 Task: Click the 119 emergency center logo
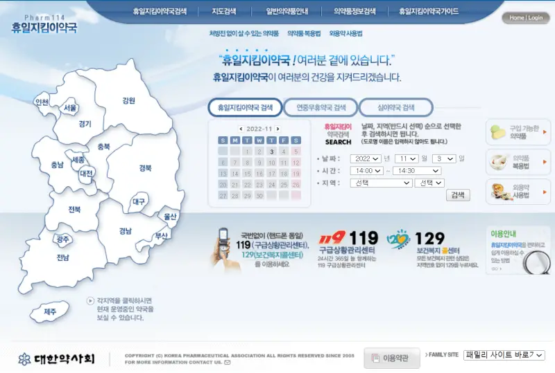332,238
